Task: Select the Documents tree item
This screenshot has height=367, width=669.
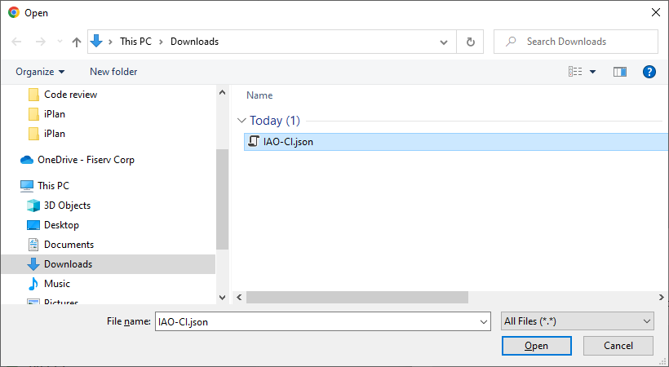Action: [x=69, y=245]
